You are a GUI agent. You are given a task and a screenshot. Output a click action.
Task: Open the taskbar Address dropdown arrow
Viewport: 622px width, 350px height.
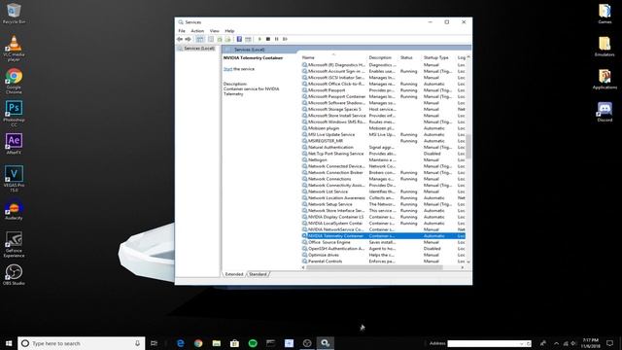[521, 343]
